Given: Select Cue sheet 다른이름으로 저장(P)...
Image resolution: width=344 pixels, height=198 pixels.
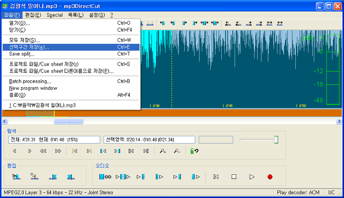Looking at the screenshot, I should click(71, 71).
